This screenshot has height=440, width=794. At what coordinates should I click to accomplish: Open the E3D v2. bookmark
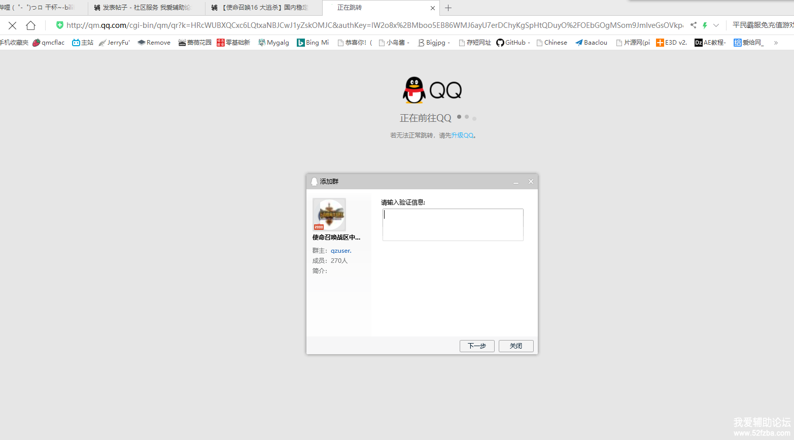tap(672, 43)
